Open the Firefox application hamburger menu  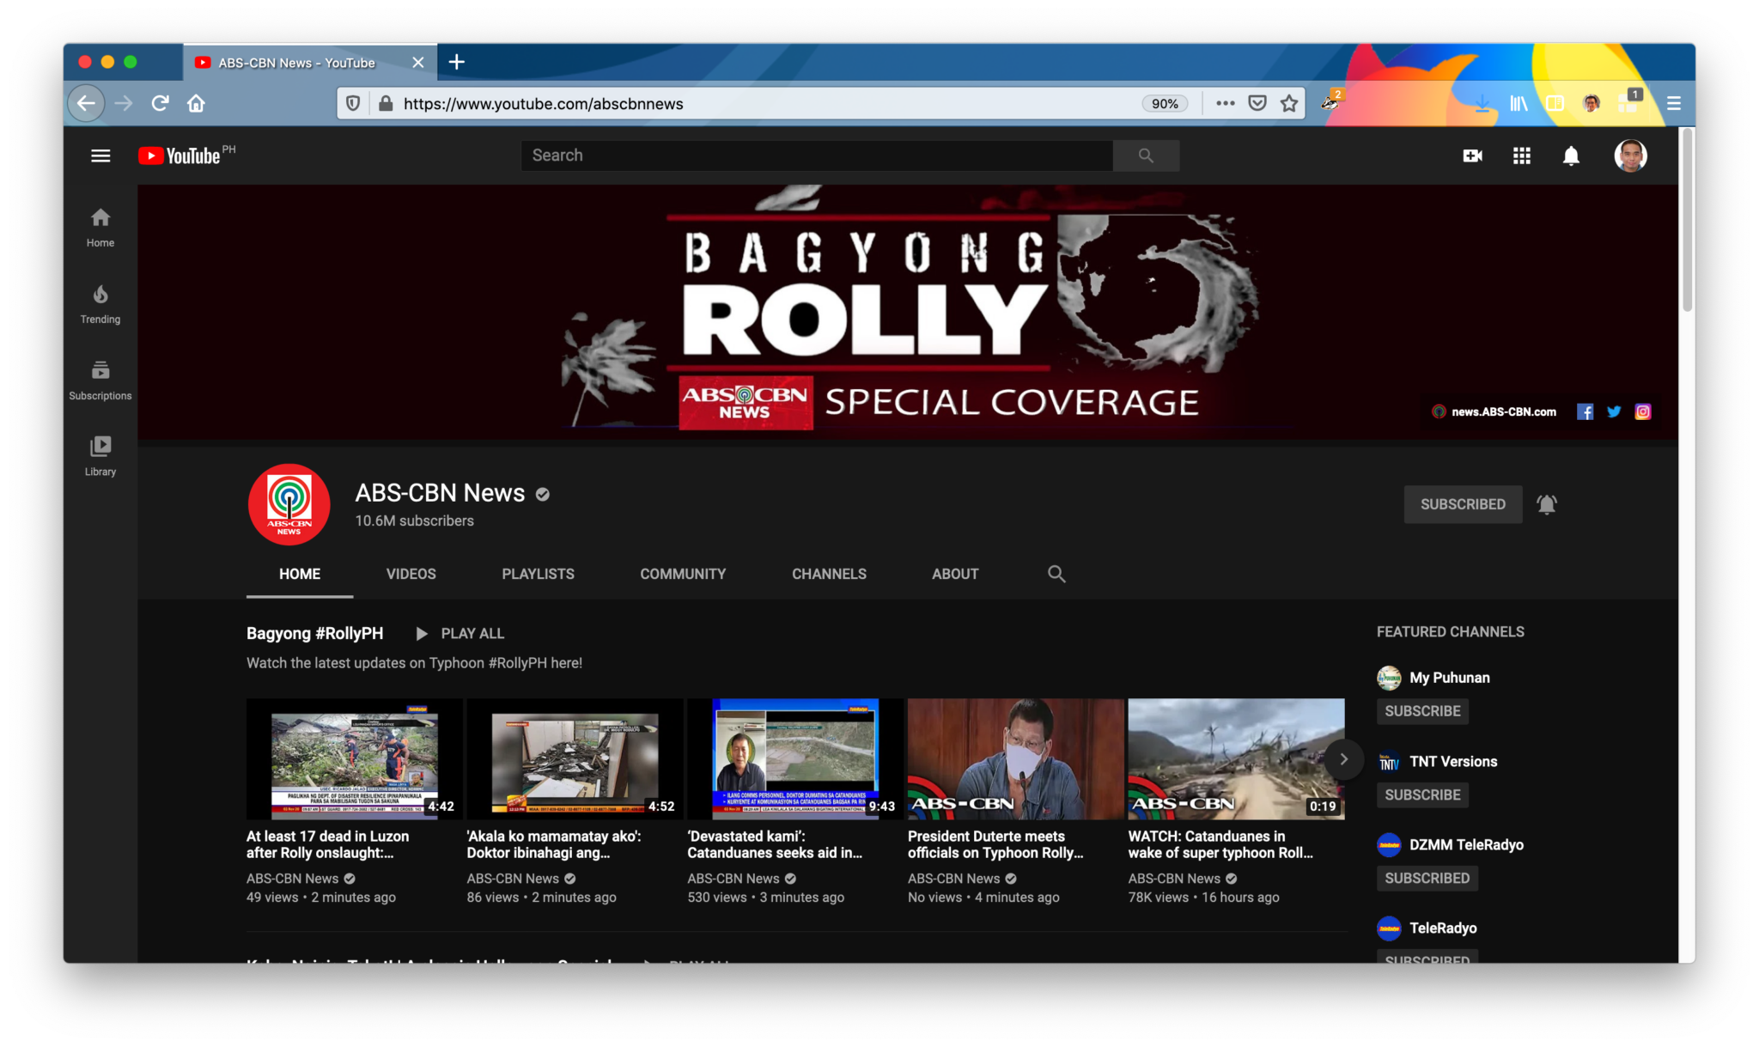click(1673, 103)
